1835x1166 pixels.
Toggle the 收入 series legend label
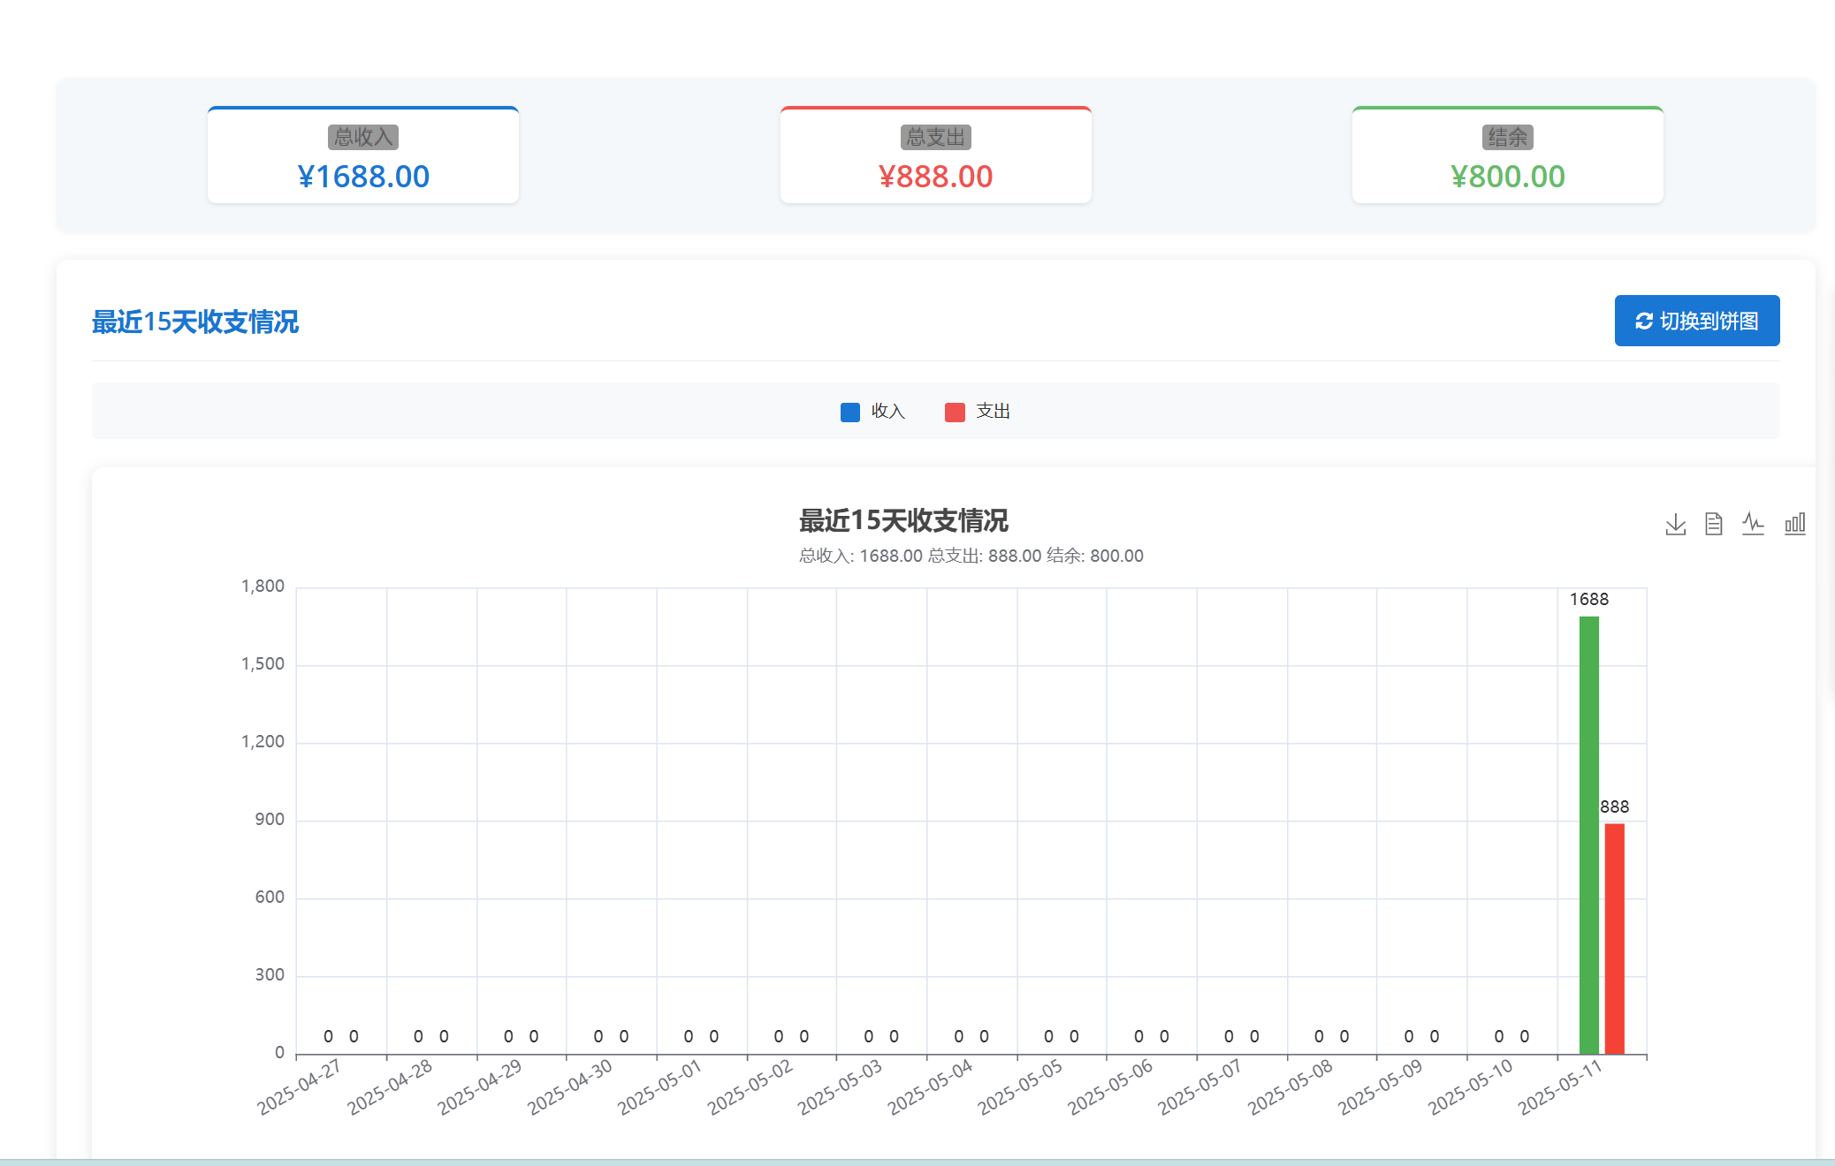pos(888,412)
